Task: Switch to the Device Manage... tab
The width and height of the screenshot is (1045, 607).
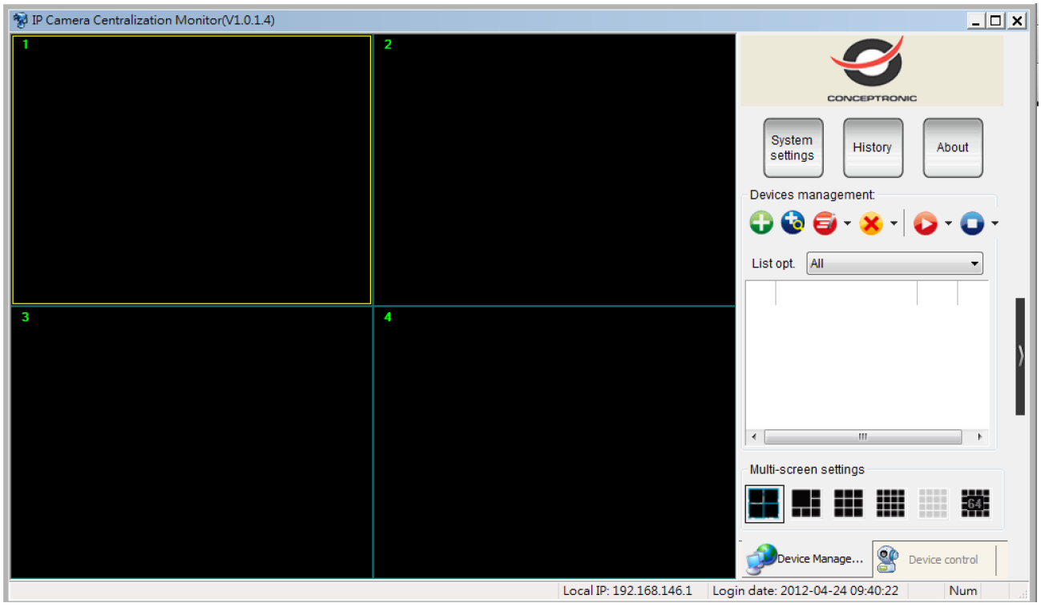Action: [805, 559]
